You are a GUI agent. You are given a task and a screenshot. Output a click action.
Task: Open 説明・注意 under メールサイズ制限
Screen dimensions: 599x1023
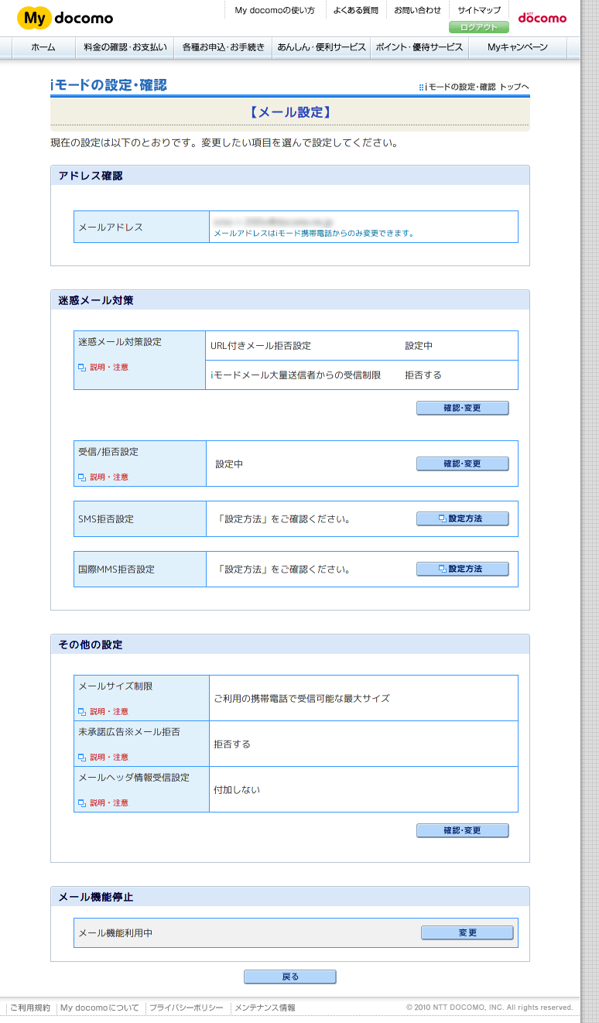click(x=104, y=712)
